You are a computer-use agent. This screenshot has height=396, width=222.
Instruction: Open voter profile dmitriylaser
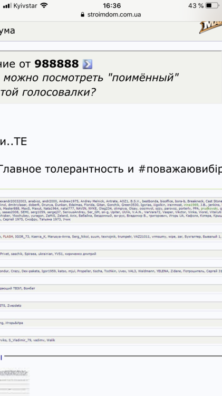(x=17, y=205)
